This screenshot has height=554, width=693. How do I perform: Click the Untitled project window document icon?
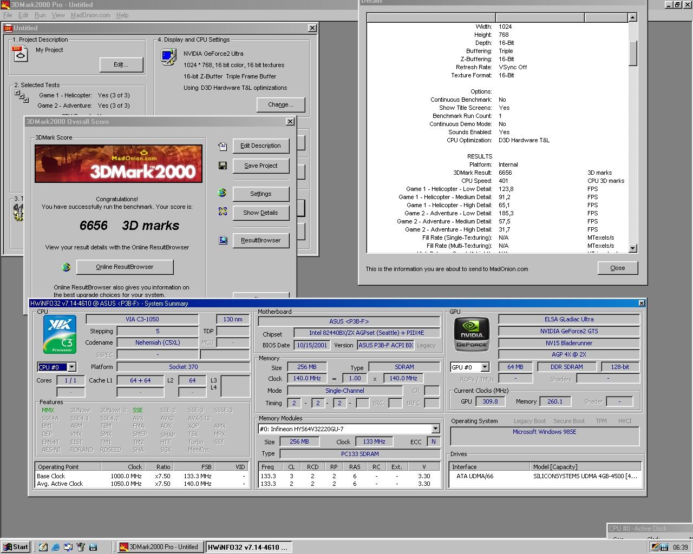pyautogui.click(x=8, y=28)
